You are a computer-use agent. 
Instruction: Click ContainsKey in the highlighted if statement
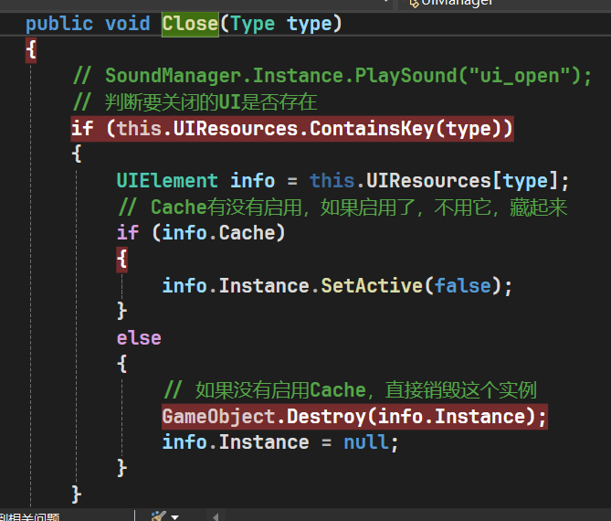(373, 129)
